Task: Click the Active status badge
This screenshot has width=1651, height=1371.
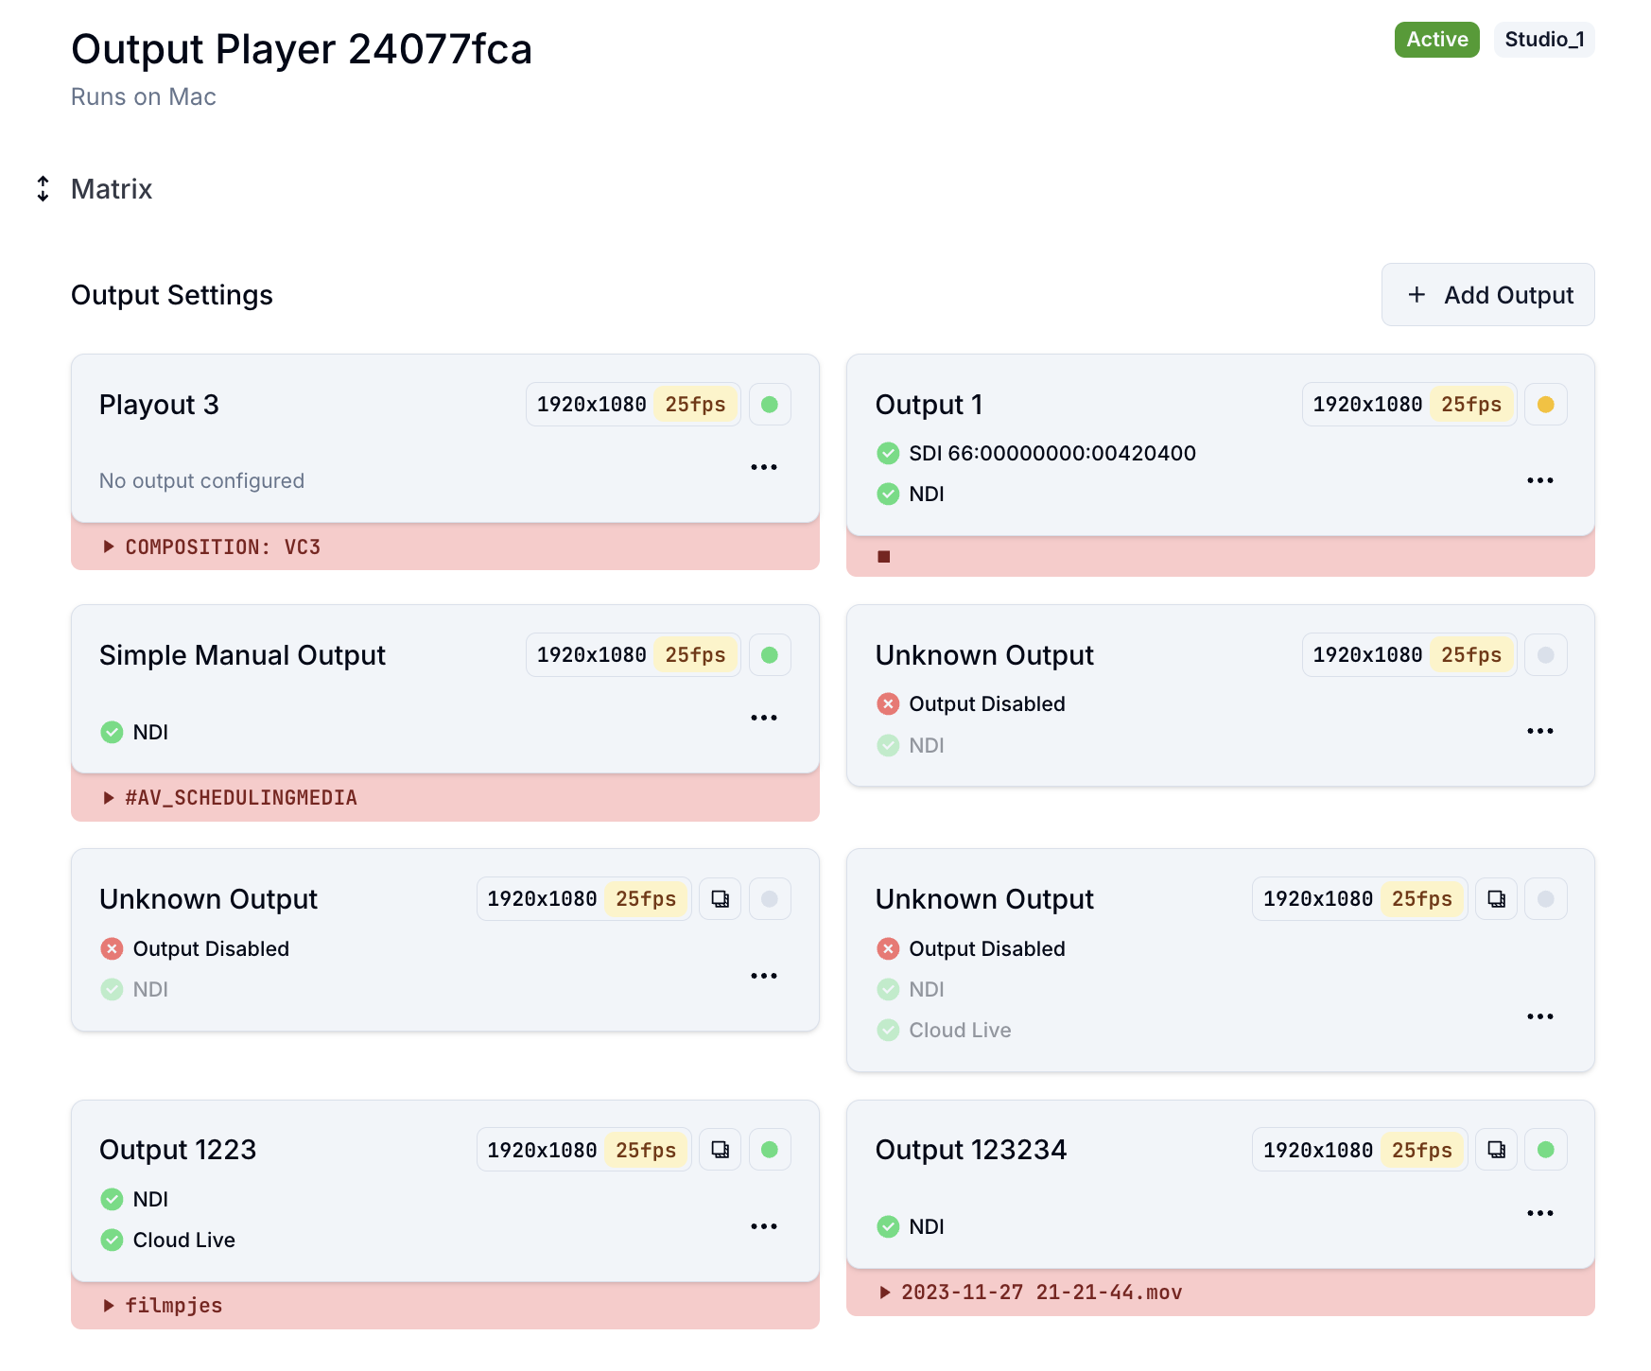Action: coord(1436,40)
